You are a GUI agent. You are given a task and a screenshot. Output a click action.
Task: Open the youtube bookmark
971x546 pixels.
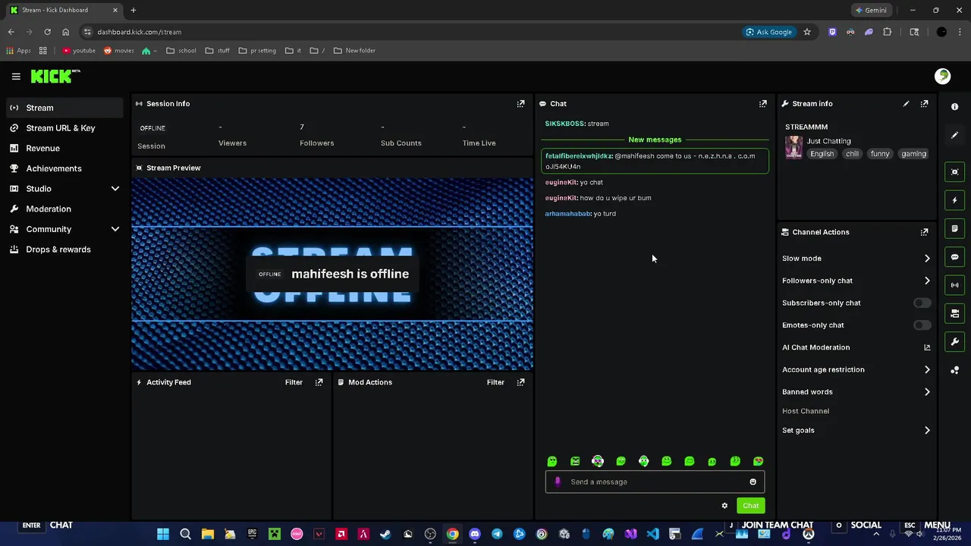pyautogui.click(x=79, y=51)
